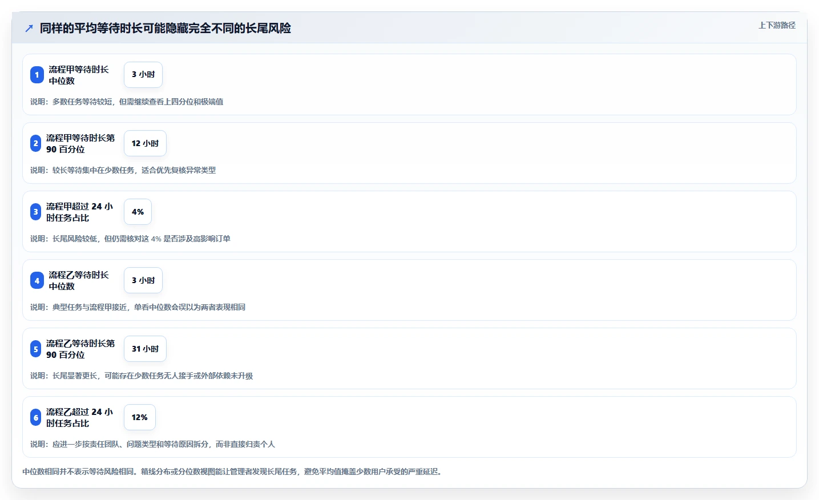Click the 12% value chip
Viewport: 819px width, 500px height.
click(x=140, y=417)
